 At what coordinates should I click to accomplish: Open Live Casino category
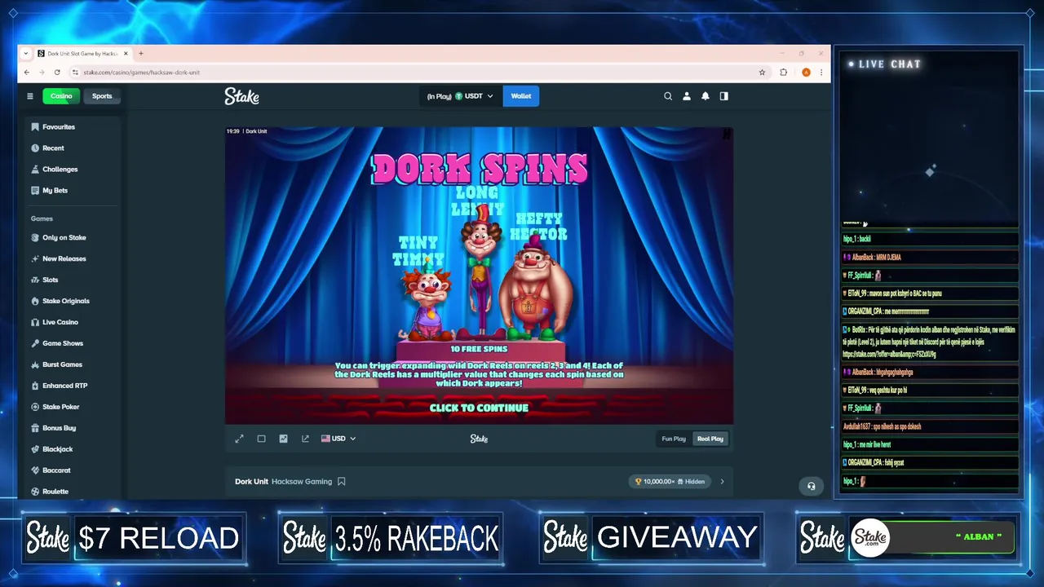(60, 323)
